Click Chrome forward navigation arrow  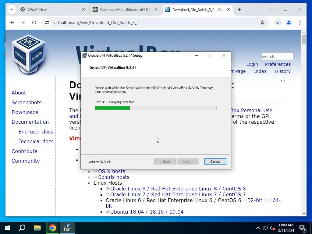[23, 23]
